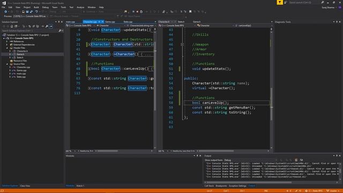Expand the Character.h tree item

point(10,51)
